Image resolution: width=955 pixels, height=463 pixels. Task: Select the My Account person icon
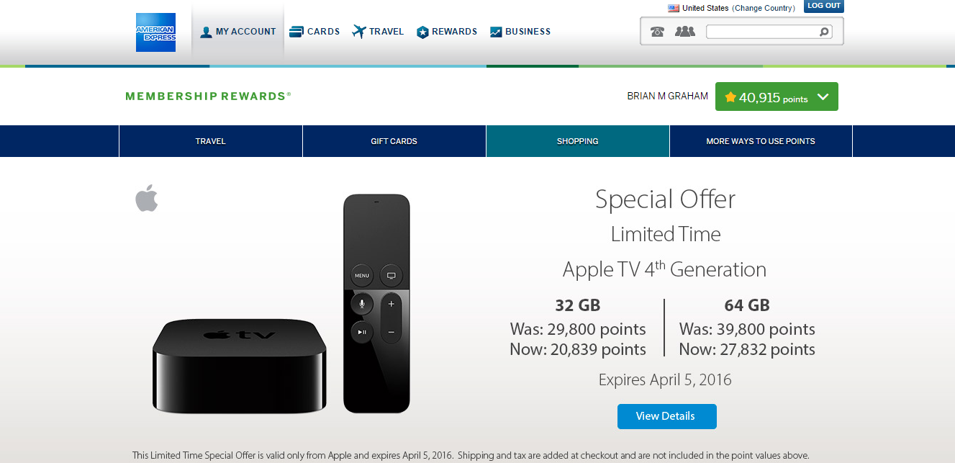coord(206,31)
